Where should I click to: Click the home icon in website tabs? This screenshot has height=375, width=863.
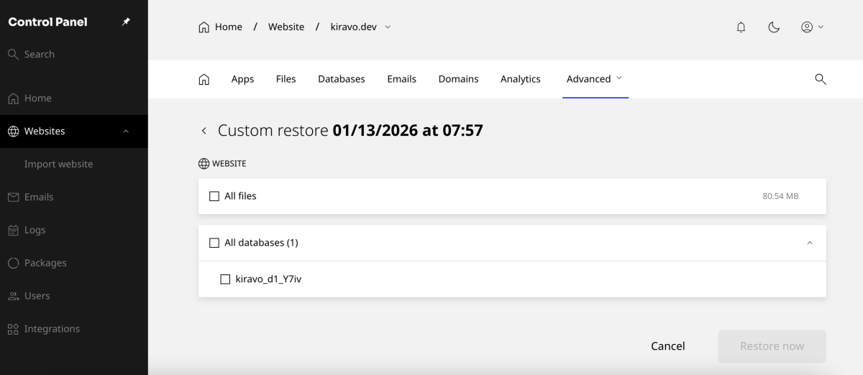[204, 79]
